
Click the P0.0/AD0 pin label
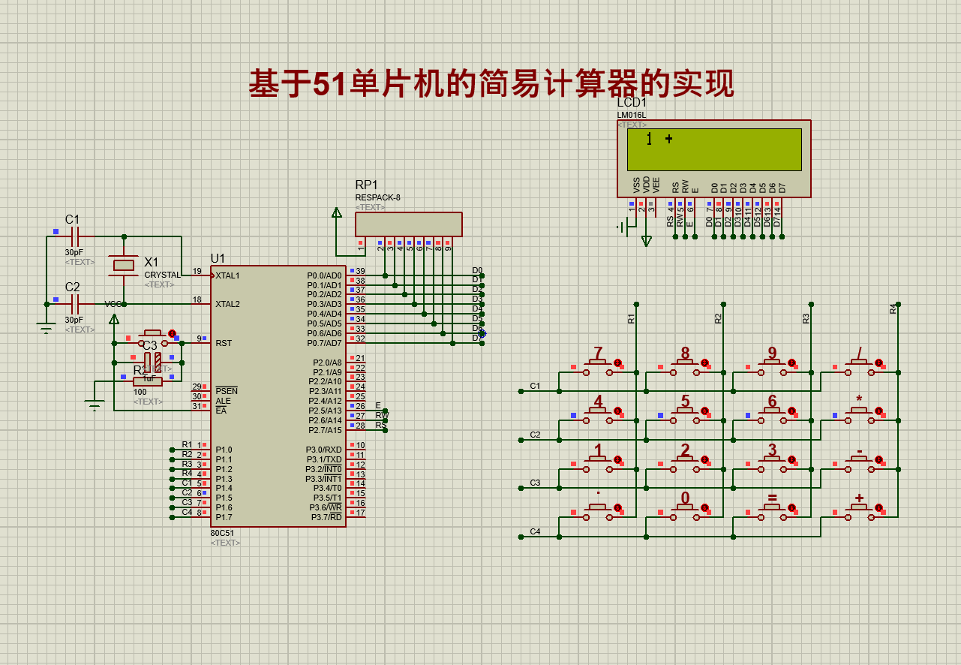coord(324,275)
